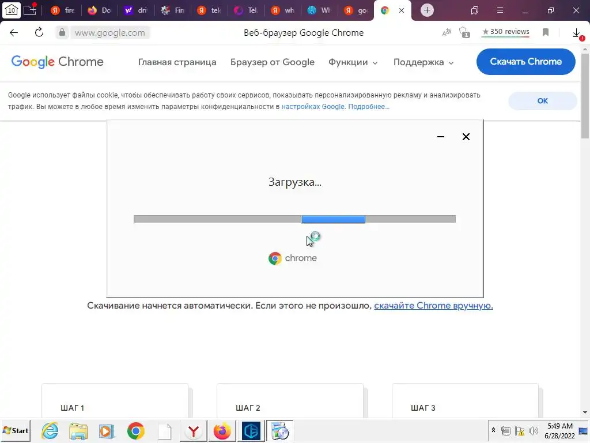
Task: Open the 'настройках Google' link
Action: (313, 107)
